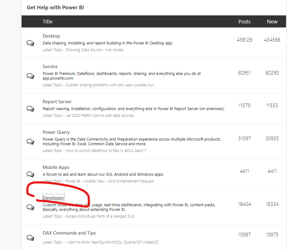Click Power Query new count 30935
This screenshot has height=250, width=287.
coord(272,138)
